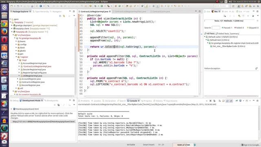Click the blue globe toolbar icon
This screenshot has width=261, height=147.
tap(41, 6)
